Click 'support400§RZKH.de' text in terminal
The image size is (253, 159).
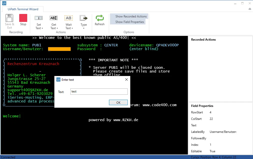point(28,90)
